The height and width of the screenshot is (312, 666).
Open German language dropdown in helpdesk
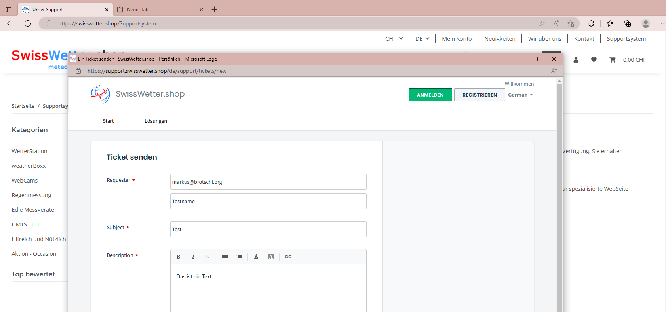(520, 95)
